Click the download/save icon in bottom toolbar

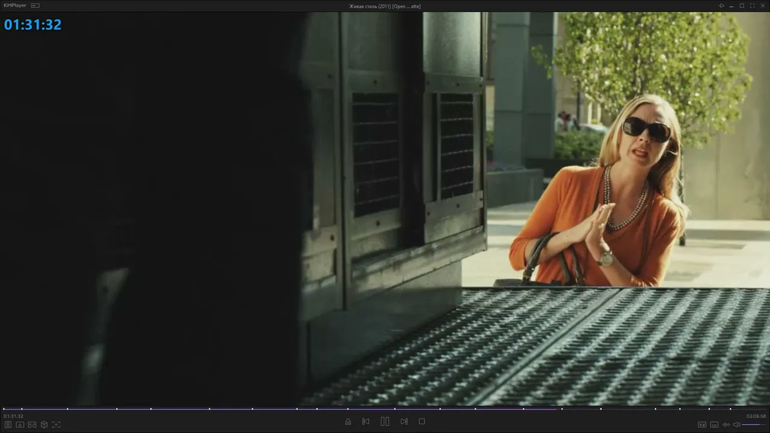[x=20, y=425]
